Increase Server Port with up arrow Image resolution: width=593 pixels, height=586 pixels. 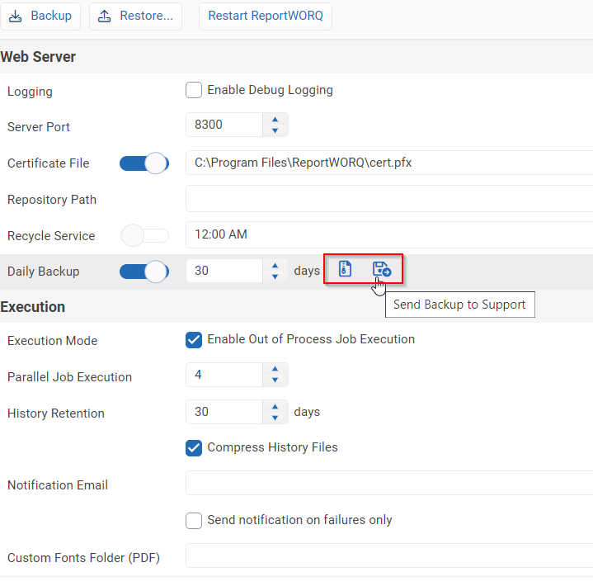[275, 121]
